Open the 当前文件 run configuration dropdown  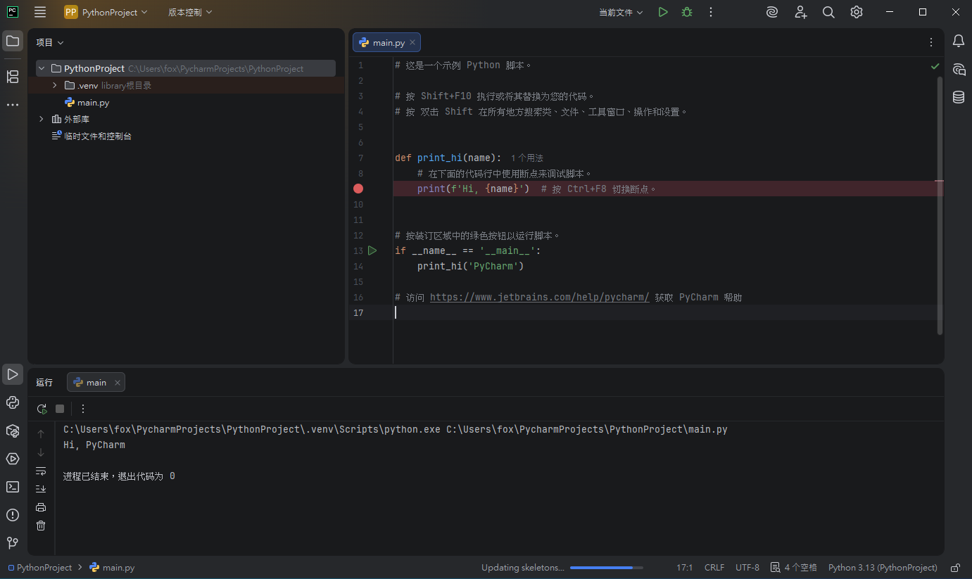(621, 13)
